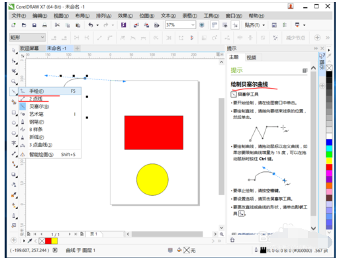The width and height of the screenshot is (337, 258).
Task: Click the Open file folder icon
Action: coord(24,25)
